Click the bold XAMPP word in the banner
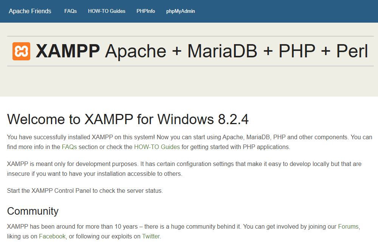This screenshot has width=378, height=249. tap(68, 51)
